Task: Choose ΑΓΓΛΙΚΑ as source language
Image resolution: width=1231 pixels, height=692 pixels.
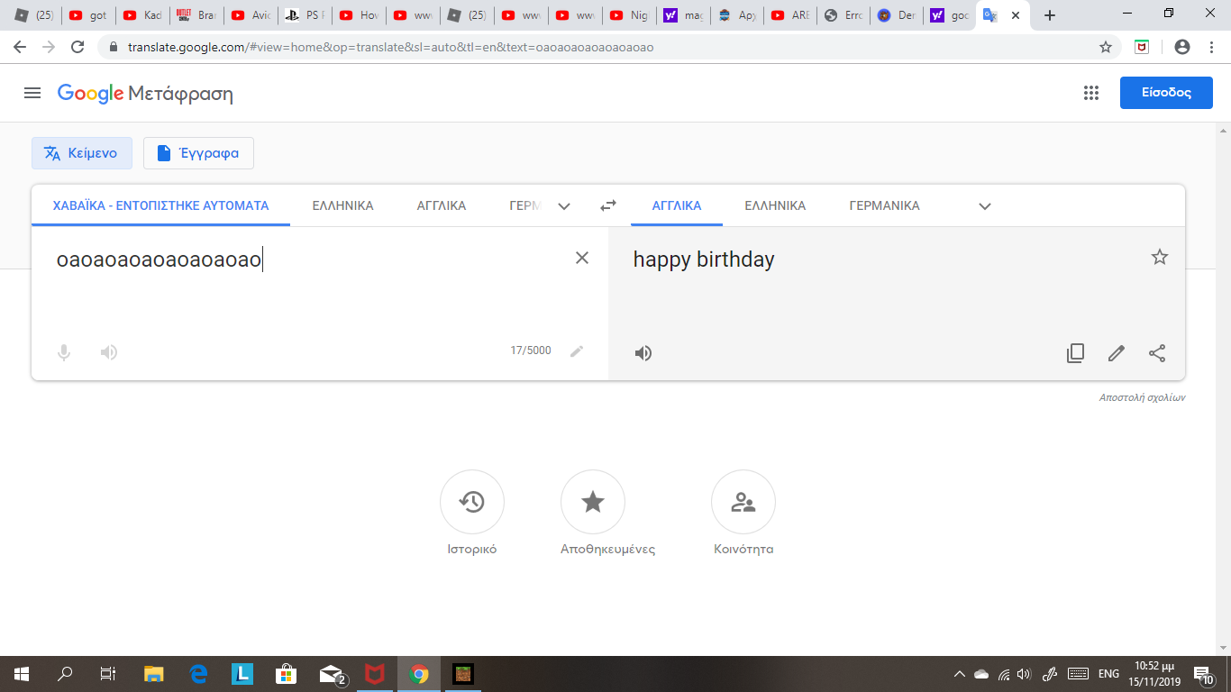Action: [442, 205]
